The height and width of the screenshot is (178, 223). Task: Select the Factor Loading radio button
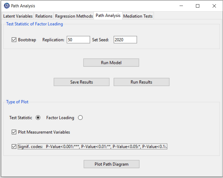pos(80,118)
